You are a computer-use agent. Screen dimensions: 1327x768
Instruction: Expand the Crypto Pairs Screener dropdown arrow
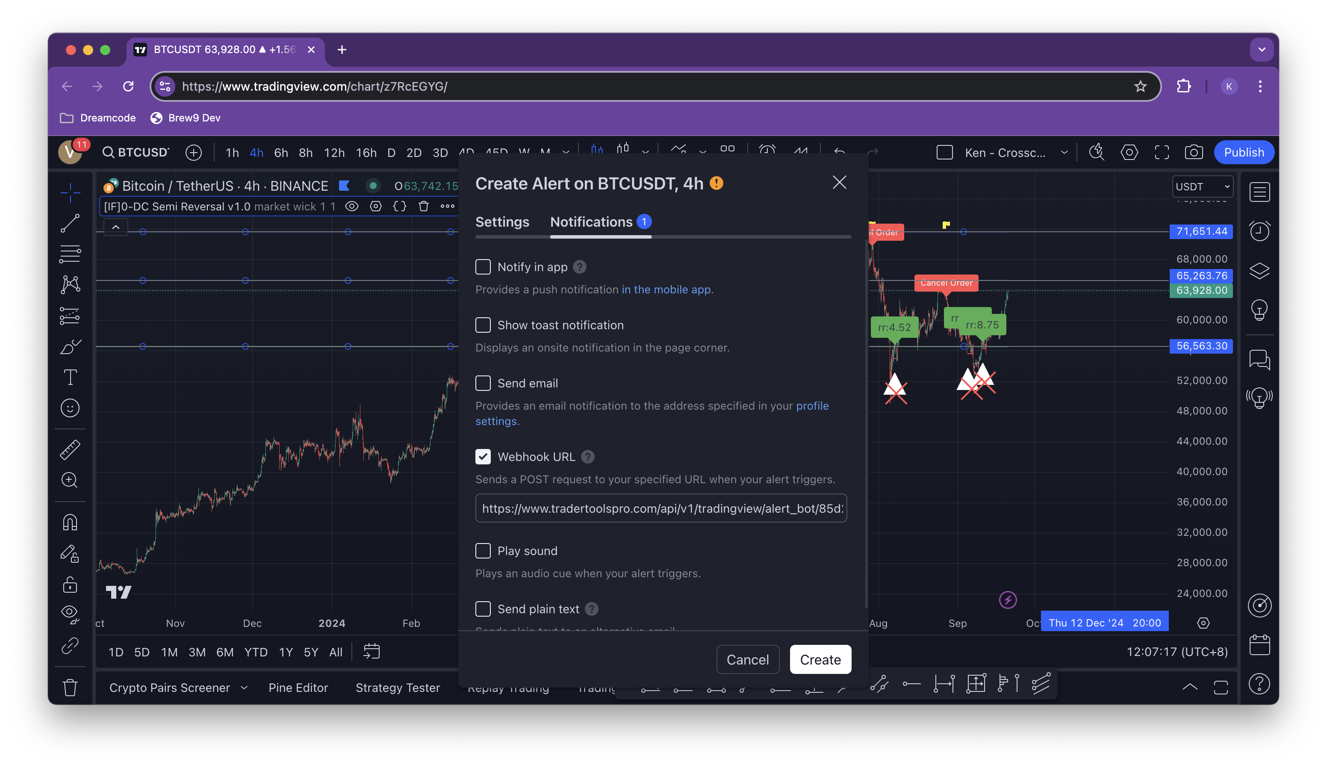coord(244,688)
